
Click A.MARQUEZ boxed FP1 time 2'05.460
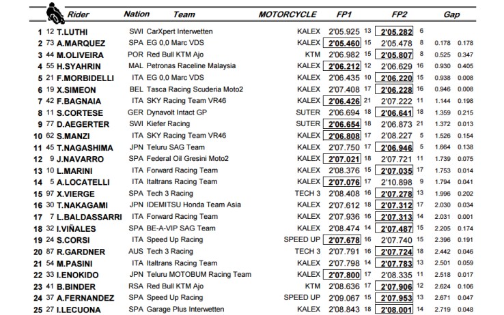(x=342, y=43)
